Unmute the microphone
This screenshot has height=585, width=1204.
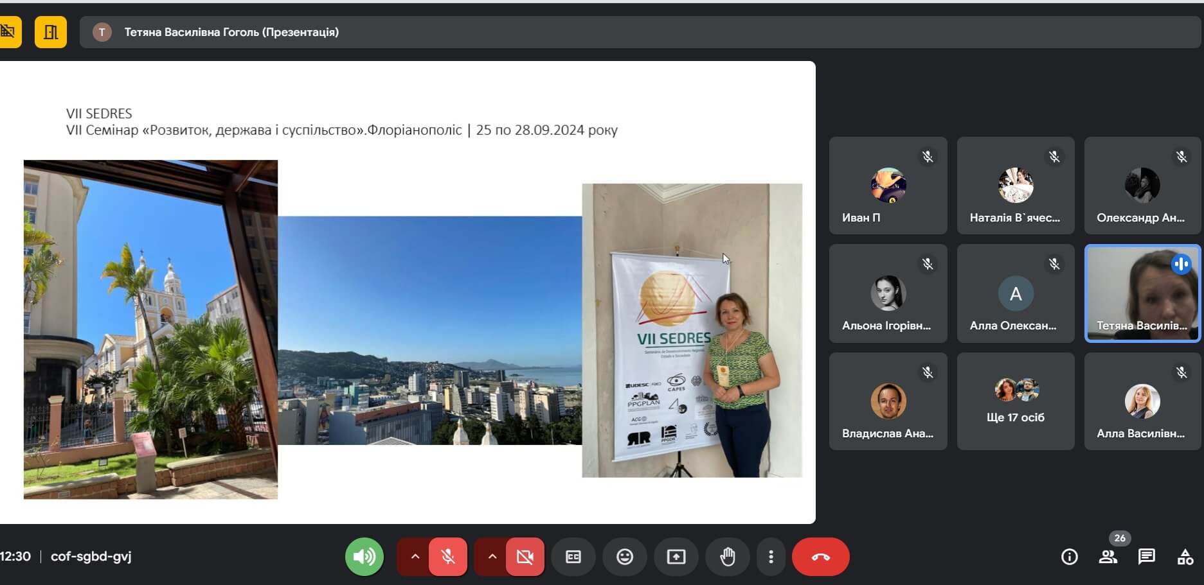[448, 557]
